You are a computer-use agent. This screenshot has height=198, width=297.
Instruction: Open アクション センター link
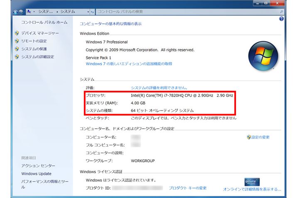[x=38, y=166]
